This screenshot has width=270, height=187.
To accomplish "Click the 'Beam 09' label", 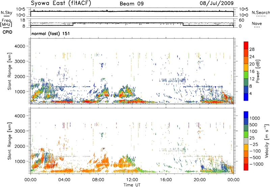I will [132, 4].
